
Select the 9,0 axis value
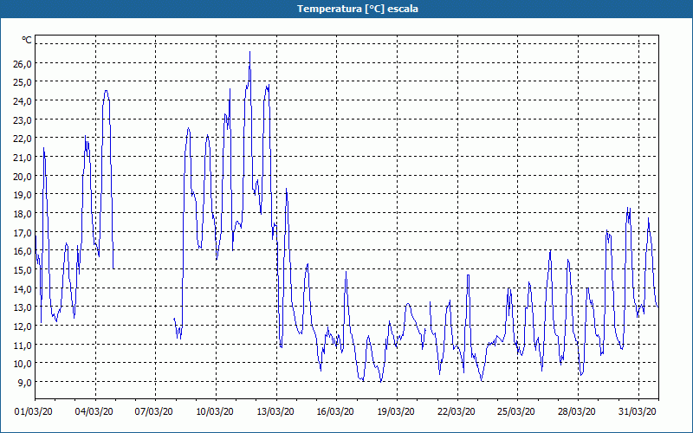click(24, 382)
